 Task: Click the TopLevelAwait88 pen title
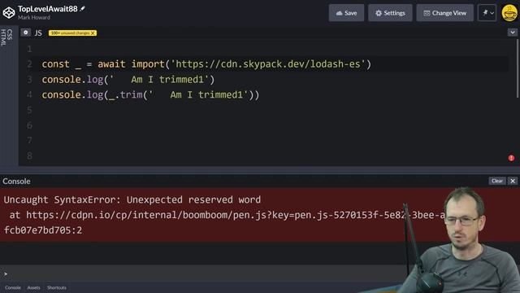point(48,9)
